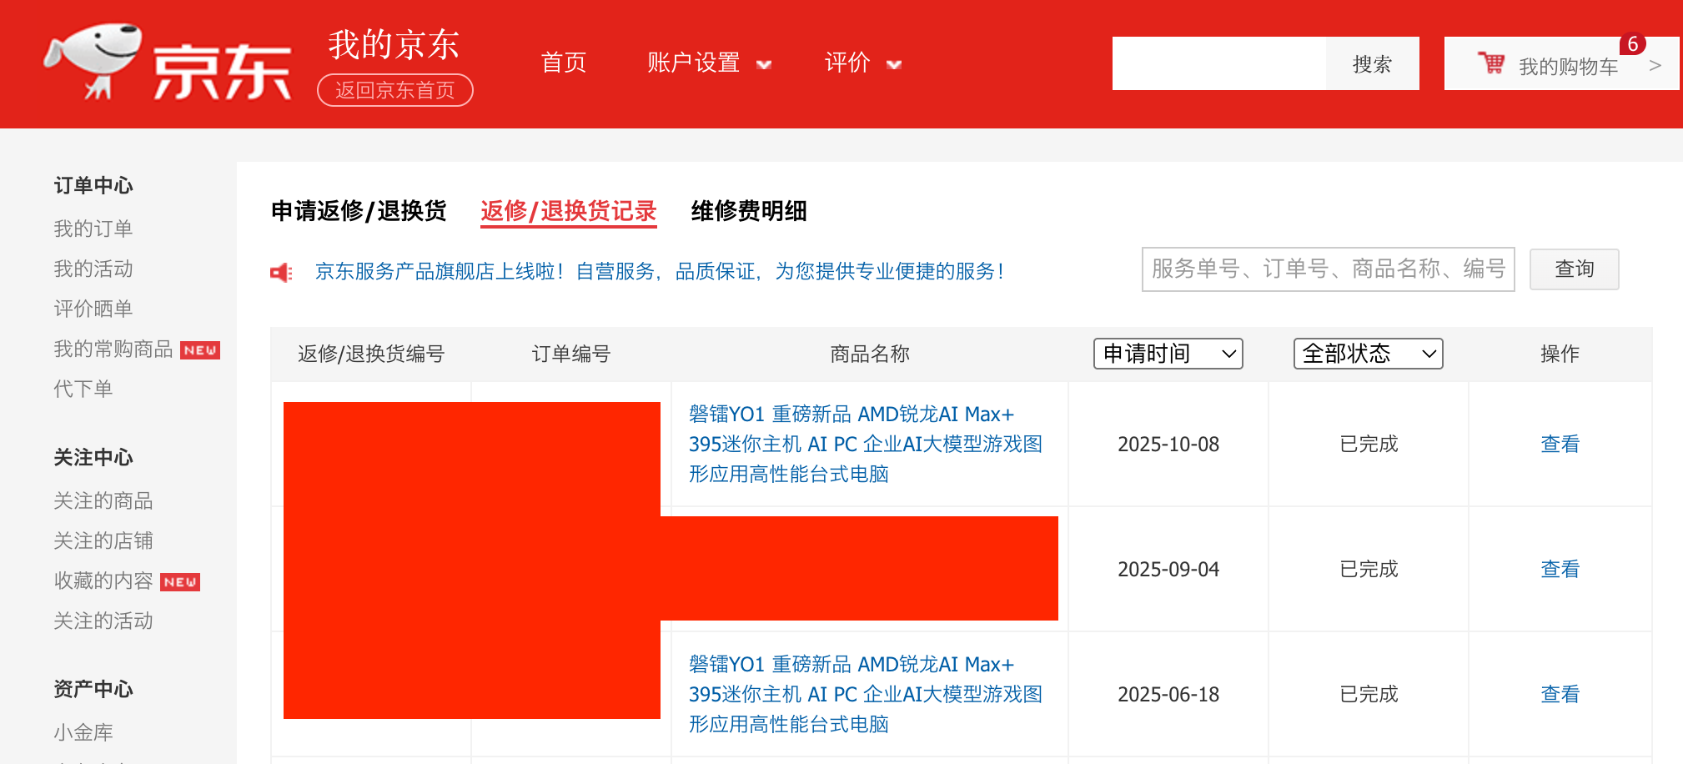This screenshot has height=764, width=1683.
Task: Open 我的订单 in the sidebar
Action: click(x=93, y=229)
